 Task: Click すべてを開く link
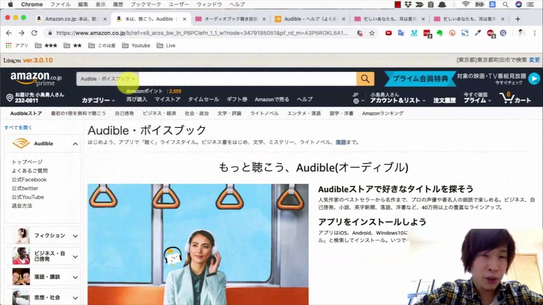pos(18,128)
